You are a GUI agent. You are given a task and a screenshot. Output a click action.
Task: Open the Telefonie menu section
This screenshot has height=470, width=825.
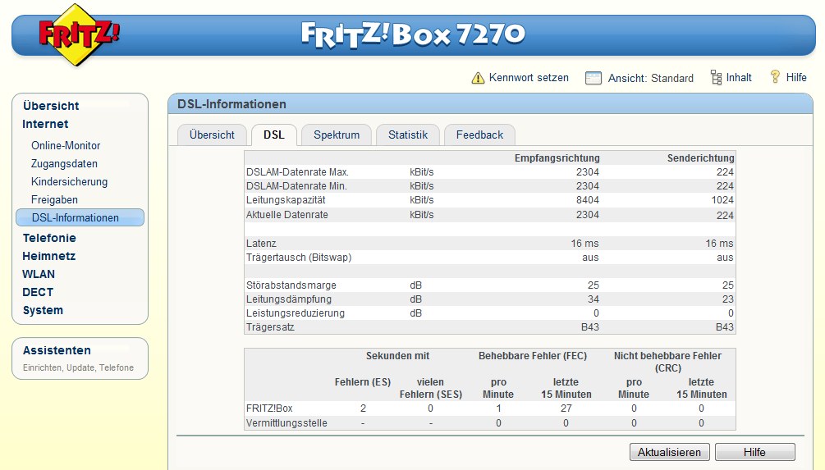(49, 238)
